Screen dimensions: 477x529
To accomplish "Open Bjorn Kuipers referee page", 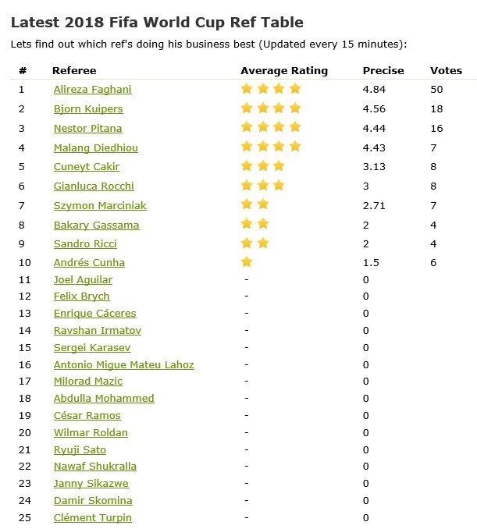I will (87, 109).
